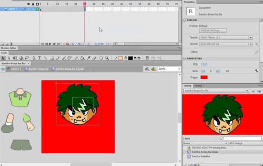Viewport: 263px width, 166px height.
Task: Click the back arrow on the edit bar
Action: pos(3,69)
